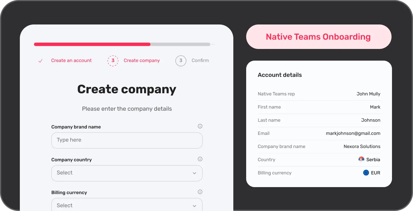Click the gray step circle for Confirm
413x211 pixels.
(181, 61)
